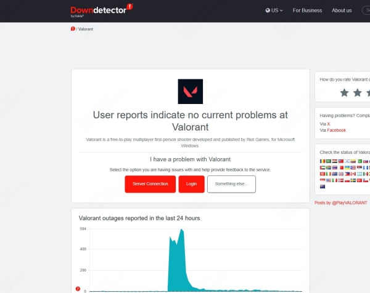This screenshot has height=293, width=370.
Task: Select the Thailand flag
Action: coord(335,167)
